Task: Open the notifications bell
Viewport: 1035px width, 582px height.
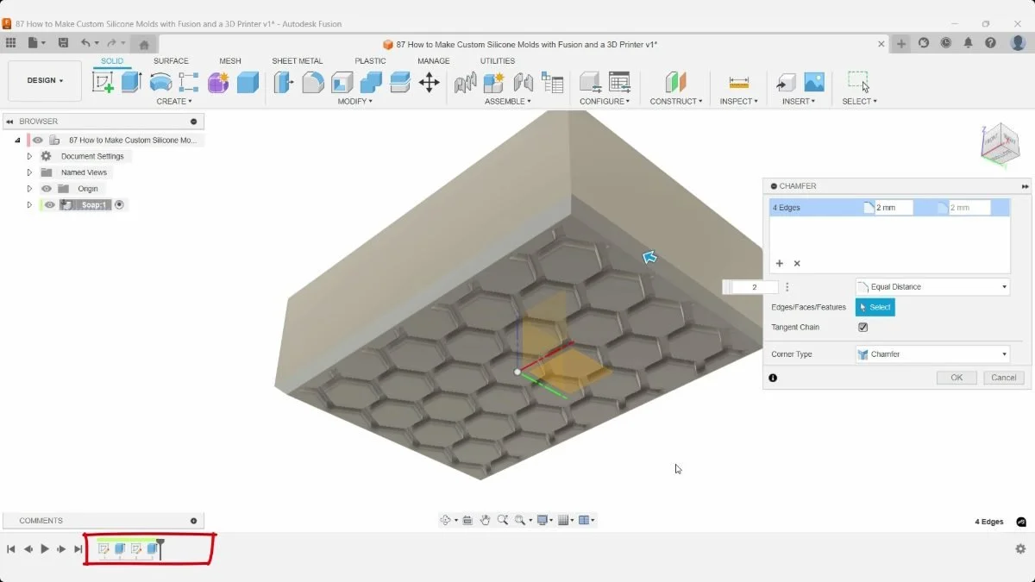Action: [969, 43]
